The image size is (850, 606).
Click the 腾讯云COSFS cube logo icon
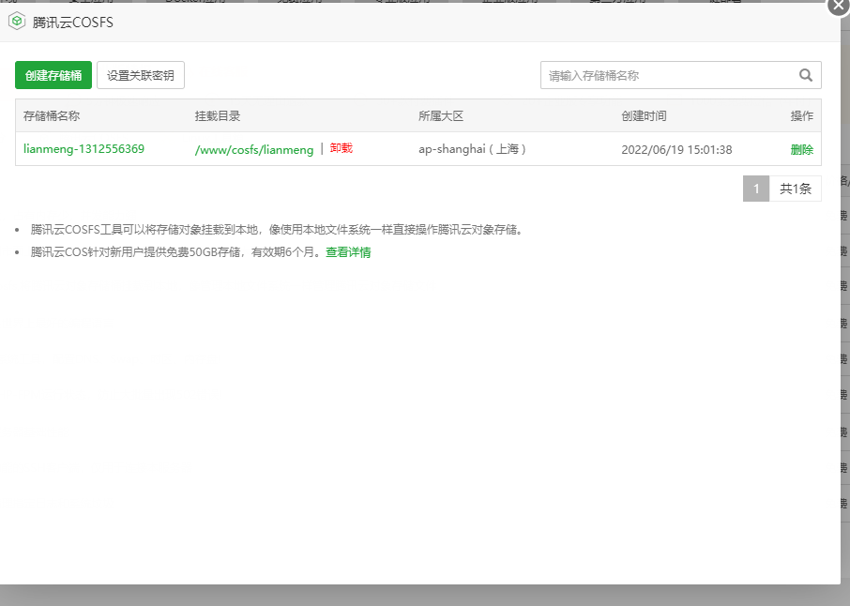click(17, 22)
